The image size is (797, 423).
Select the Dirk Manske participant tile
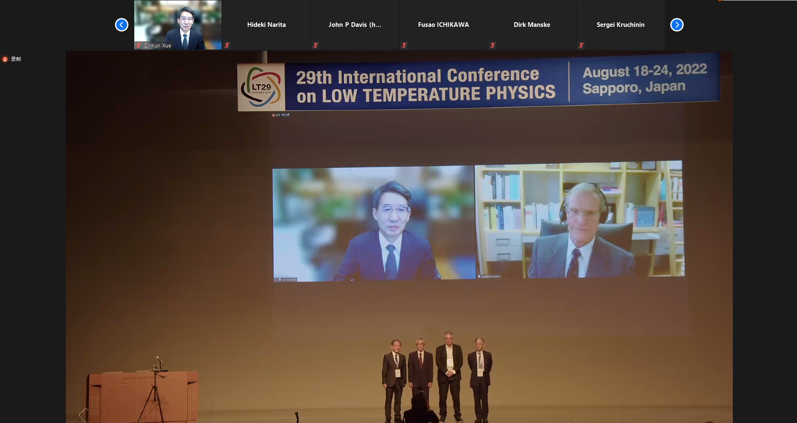click(x=532, y=25)
